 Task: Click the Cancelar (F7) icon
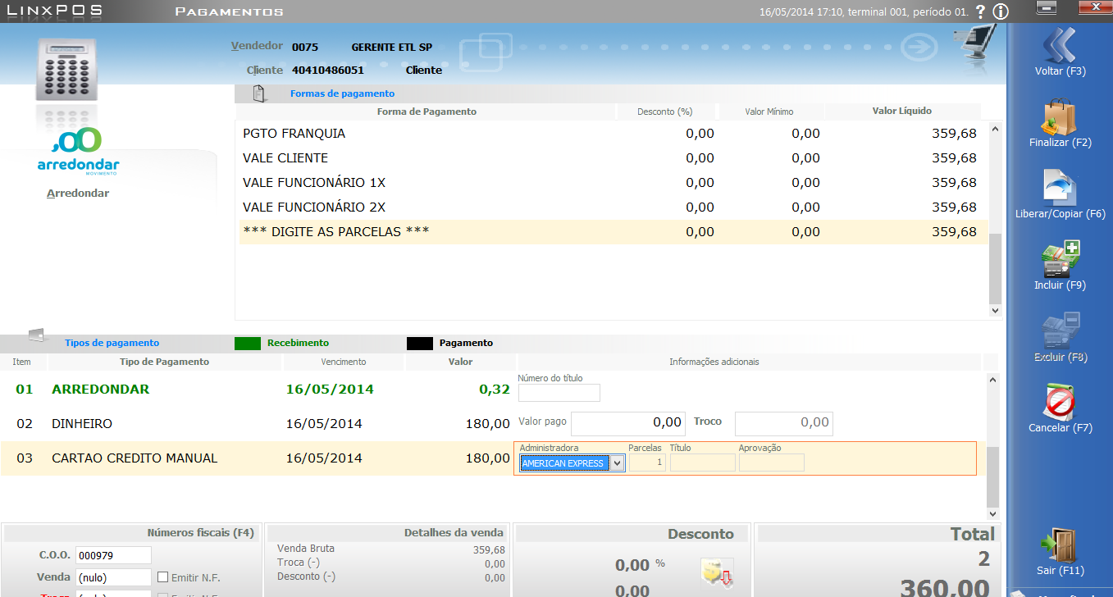(1060, 403)
